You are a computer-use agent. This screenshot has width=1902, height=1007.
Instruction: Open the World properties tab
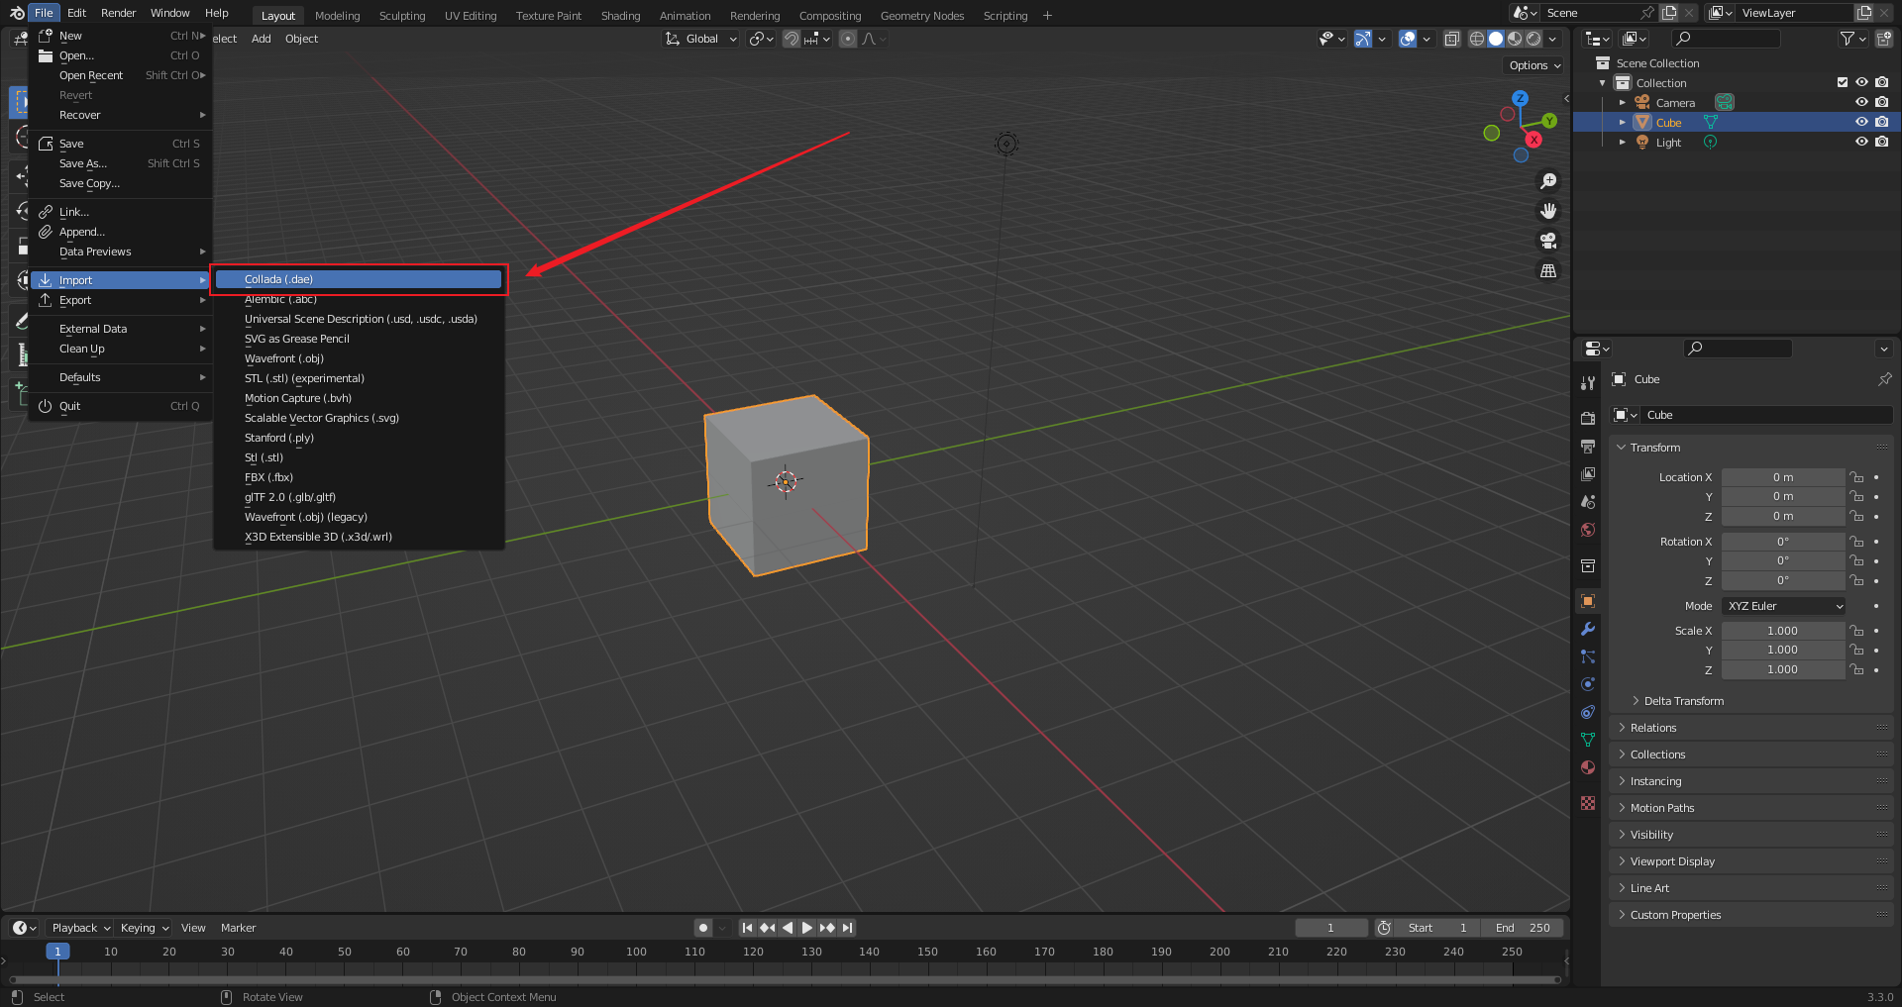[1588, 530]
